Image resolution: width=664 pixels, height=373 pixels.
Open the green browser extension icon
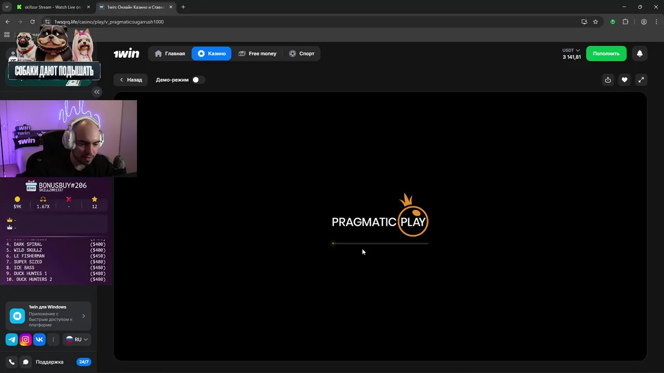[613, 22]
